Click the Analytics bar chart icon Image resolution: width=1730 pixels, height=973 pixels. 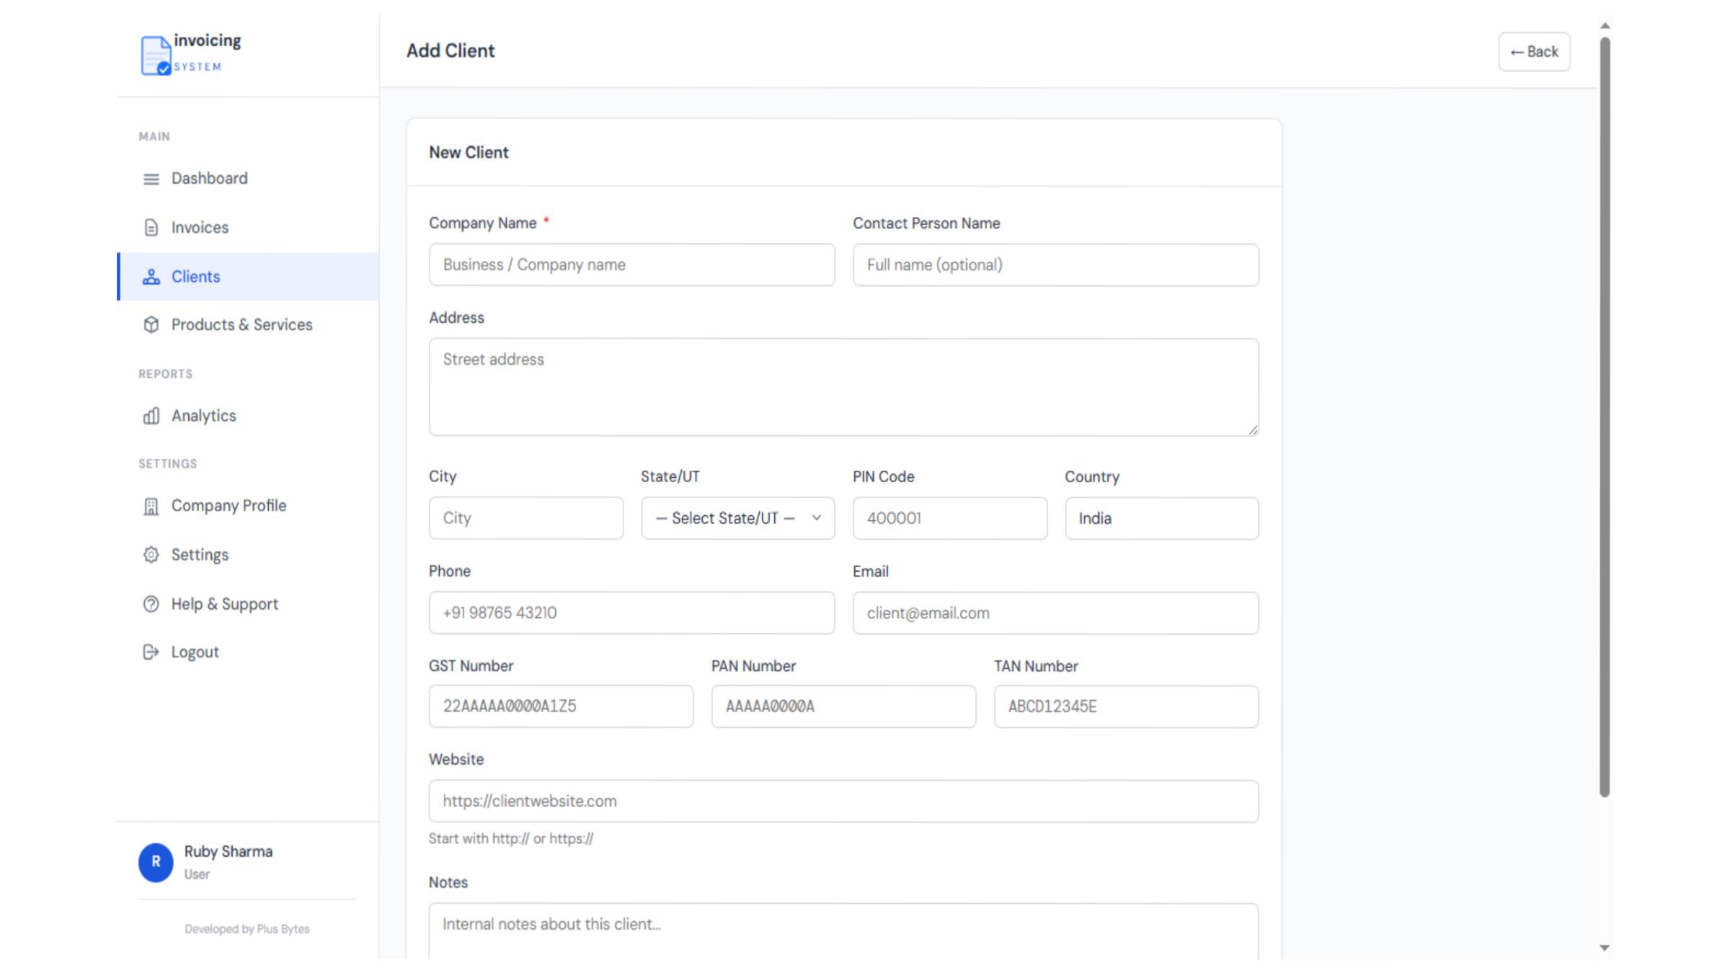(x=151, y=416)
